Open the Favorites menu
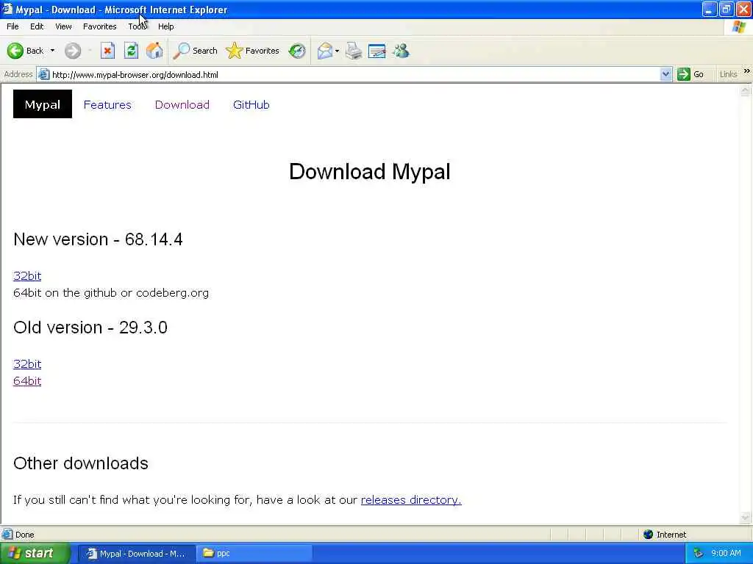Screen dimensions: 753x564 click(99, 26)
